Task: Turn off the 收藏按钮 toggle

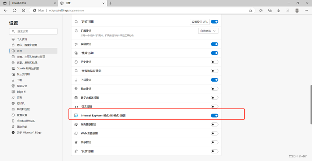Action: (x=215, y=44)
